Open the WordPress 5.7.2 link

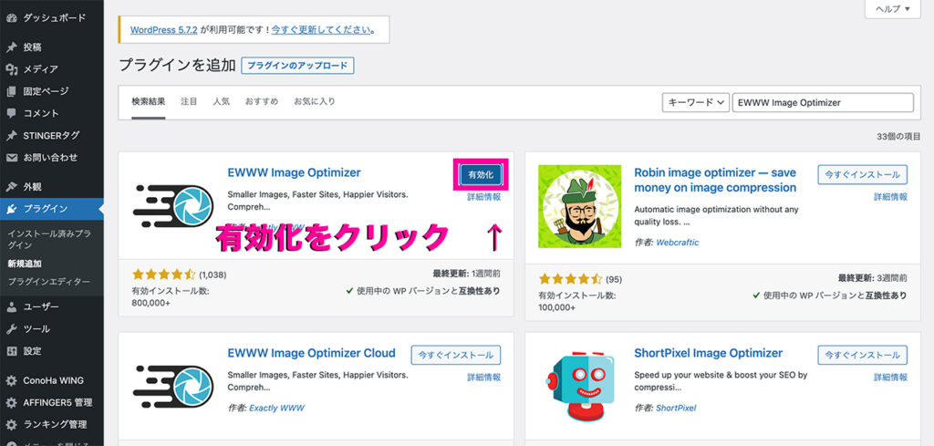[x=164, y=29]
